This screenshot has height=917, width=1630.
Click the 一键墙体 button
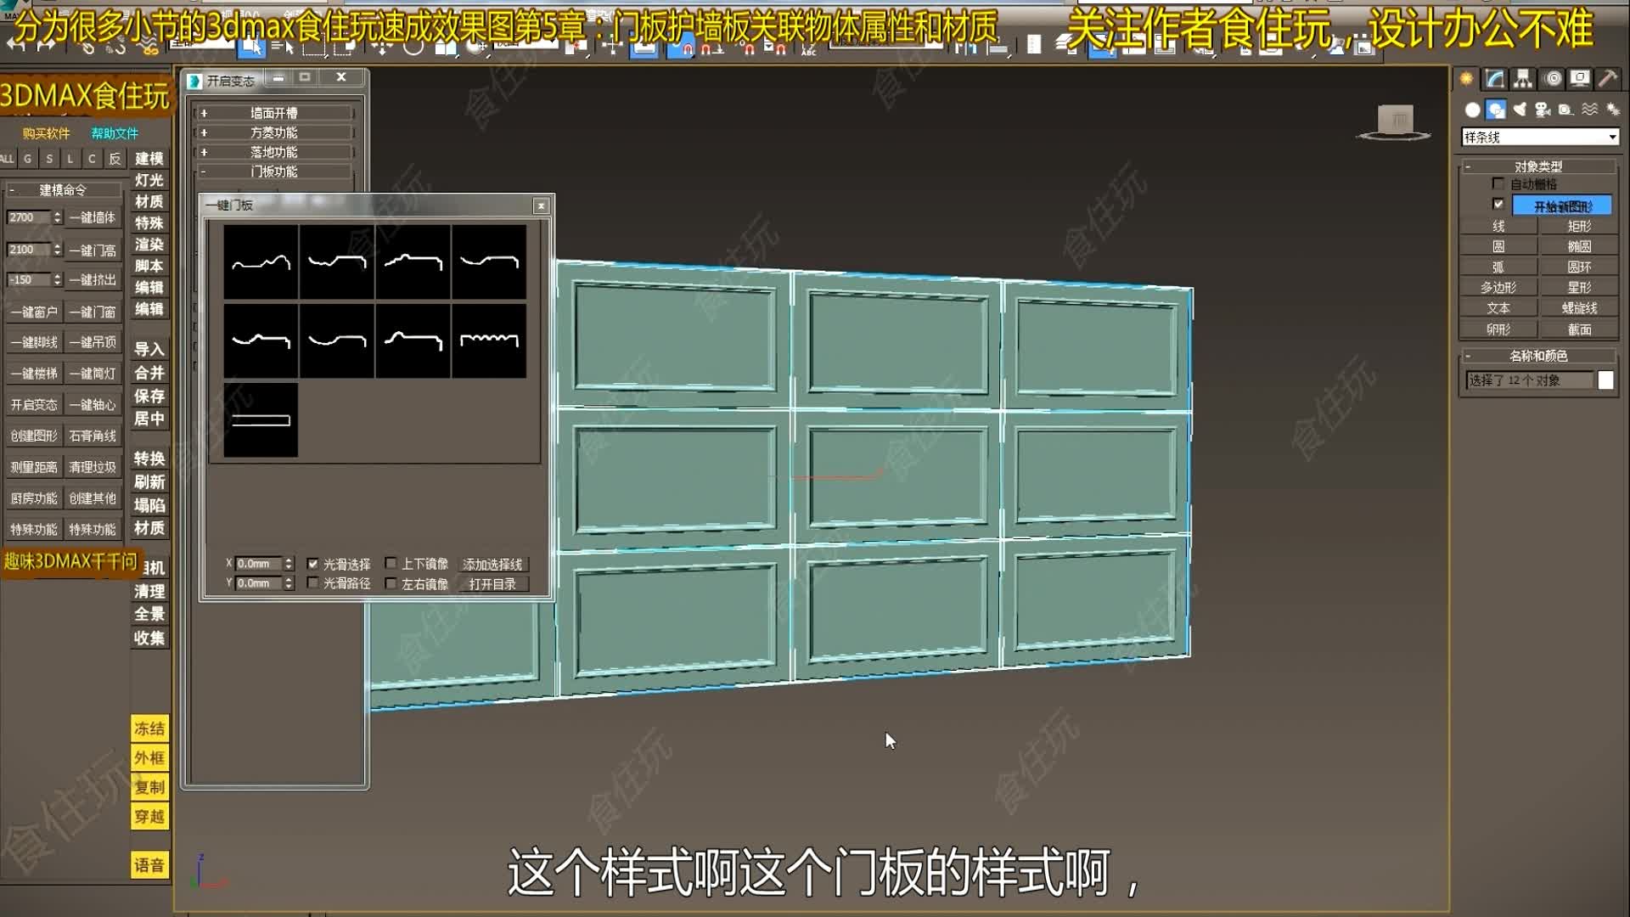(x=93, y=217)
